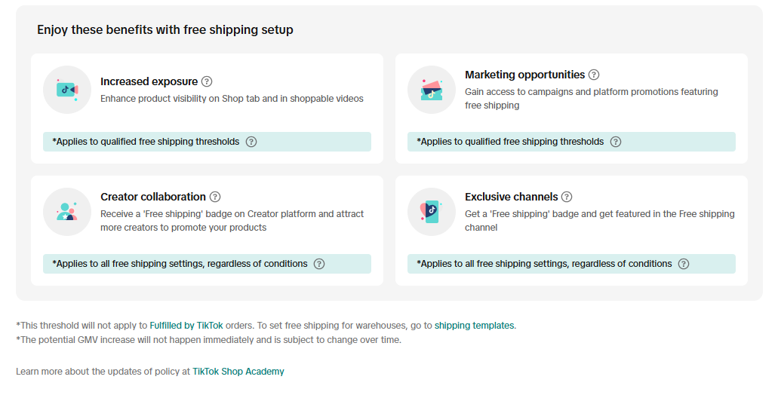Click the 'Enjoy these benefits' section heading

coord(165,30)
